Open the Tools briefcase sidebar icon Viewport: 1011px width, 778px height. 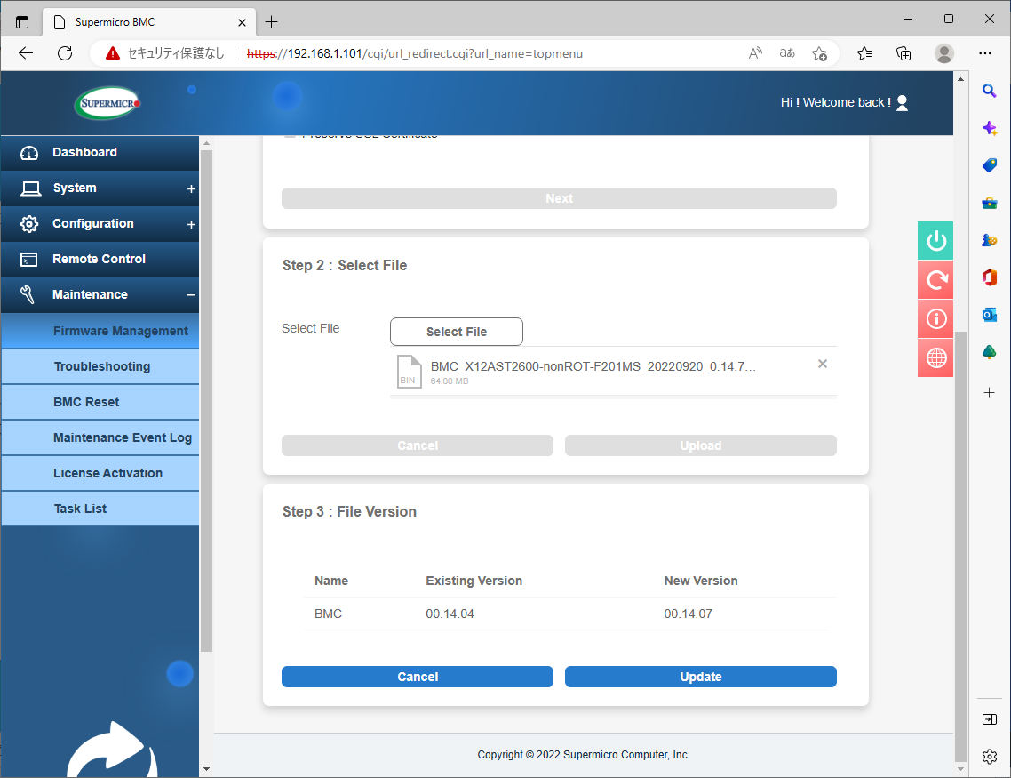click(x=989, y=204)
